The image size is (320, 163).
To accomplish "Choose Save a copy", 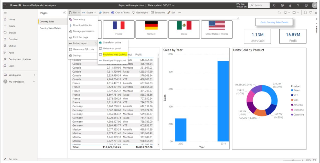I will (83, 19).
